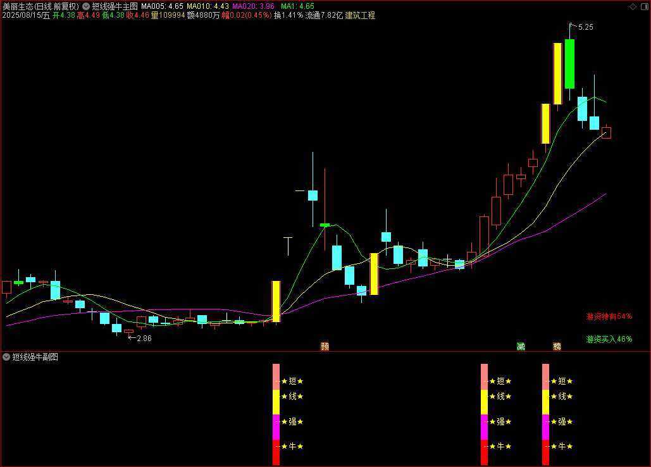Click the diamond icon in top-right corner
Viewport: 651px width, 467px height.
point(633,6)
